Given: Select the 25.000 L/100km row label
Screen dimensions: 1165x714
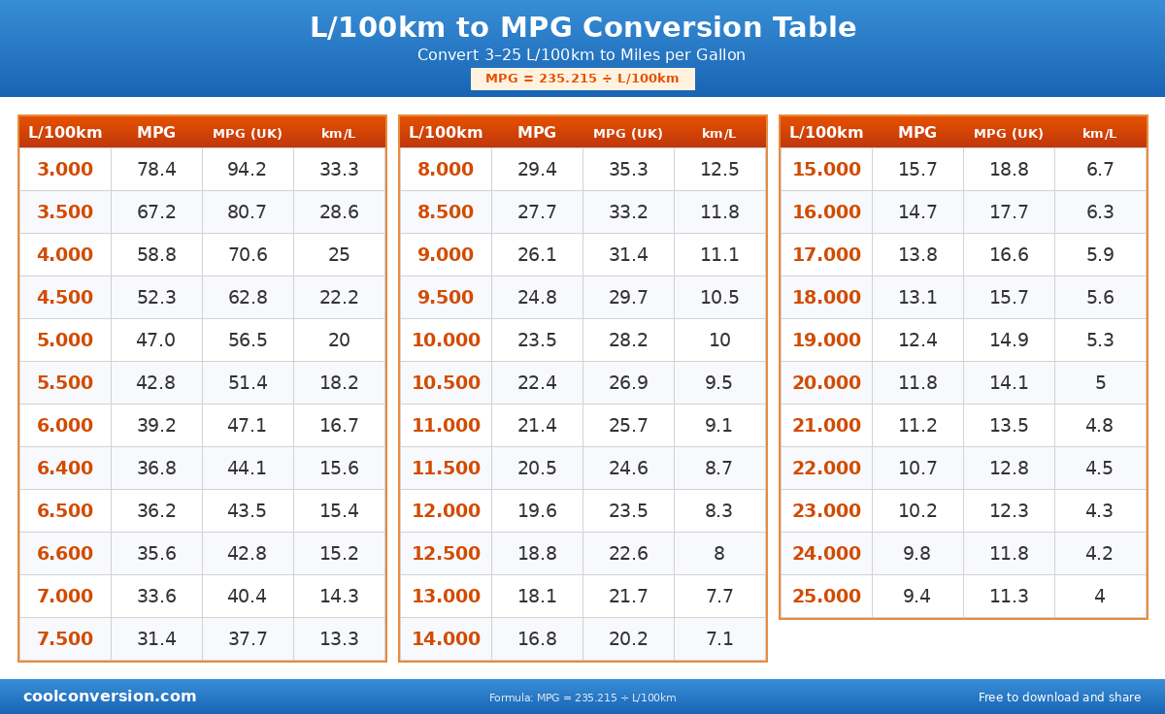Looking at the screenshot, I should tap(826, 597).
